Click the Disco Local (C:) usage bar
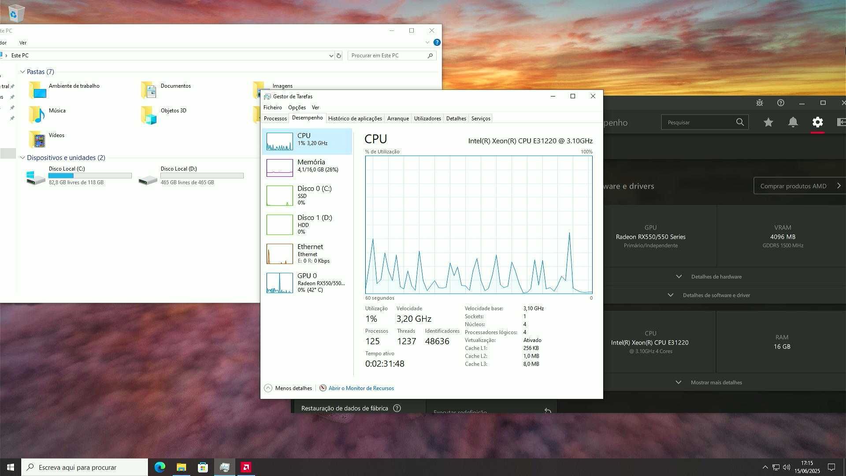846x476 pixels. 90,175
